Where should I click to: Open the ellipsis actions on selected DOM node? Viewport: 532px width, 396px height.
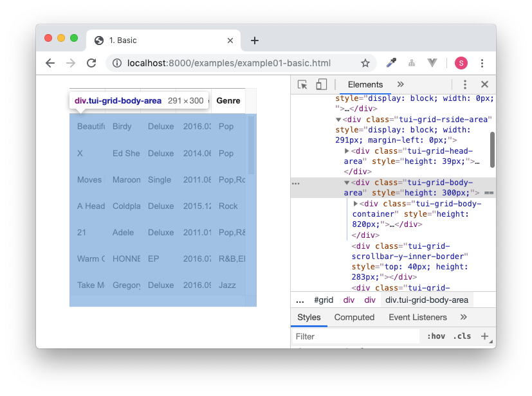[296, 183]
